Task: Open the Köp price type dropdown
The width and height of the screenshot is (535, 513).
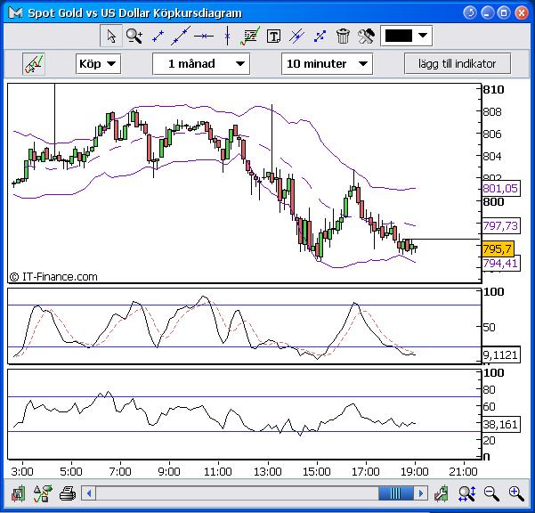Action: 96,63
